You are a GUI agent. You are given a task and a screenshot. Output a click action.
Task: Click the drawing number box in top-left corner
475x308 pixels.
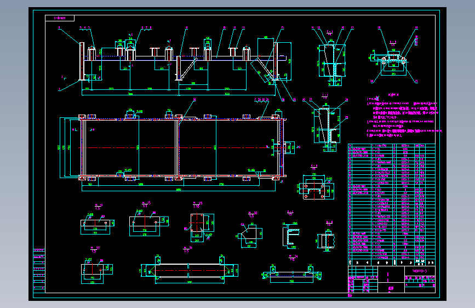tap(60, 18)
